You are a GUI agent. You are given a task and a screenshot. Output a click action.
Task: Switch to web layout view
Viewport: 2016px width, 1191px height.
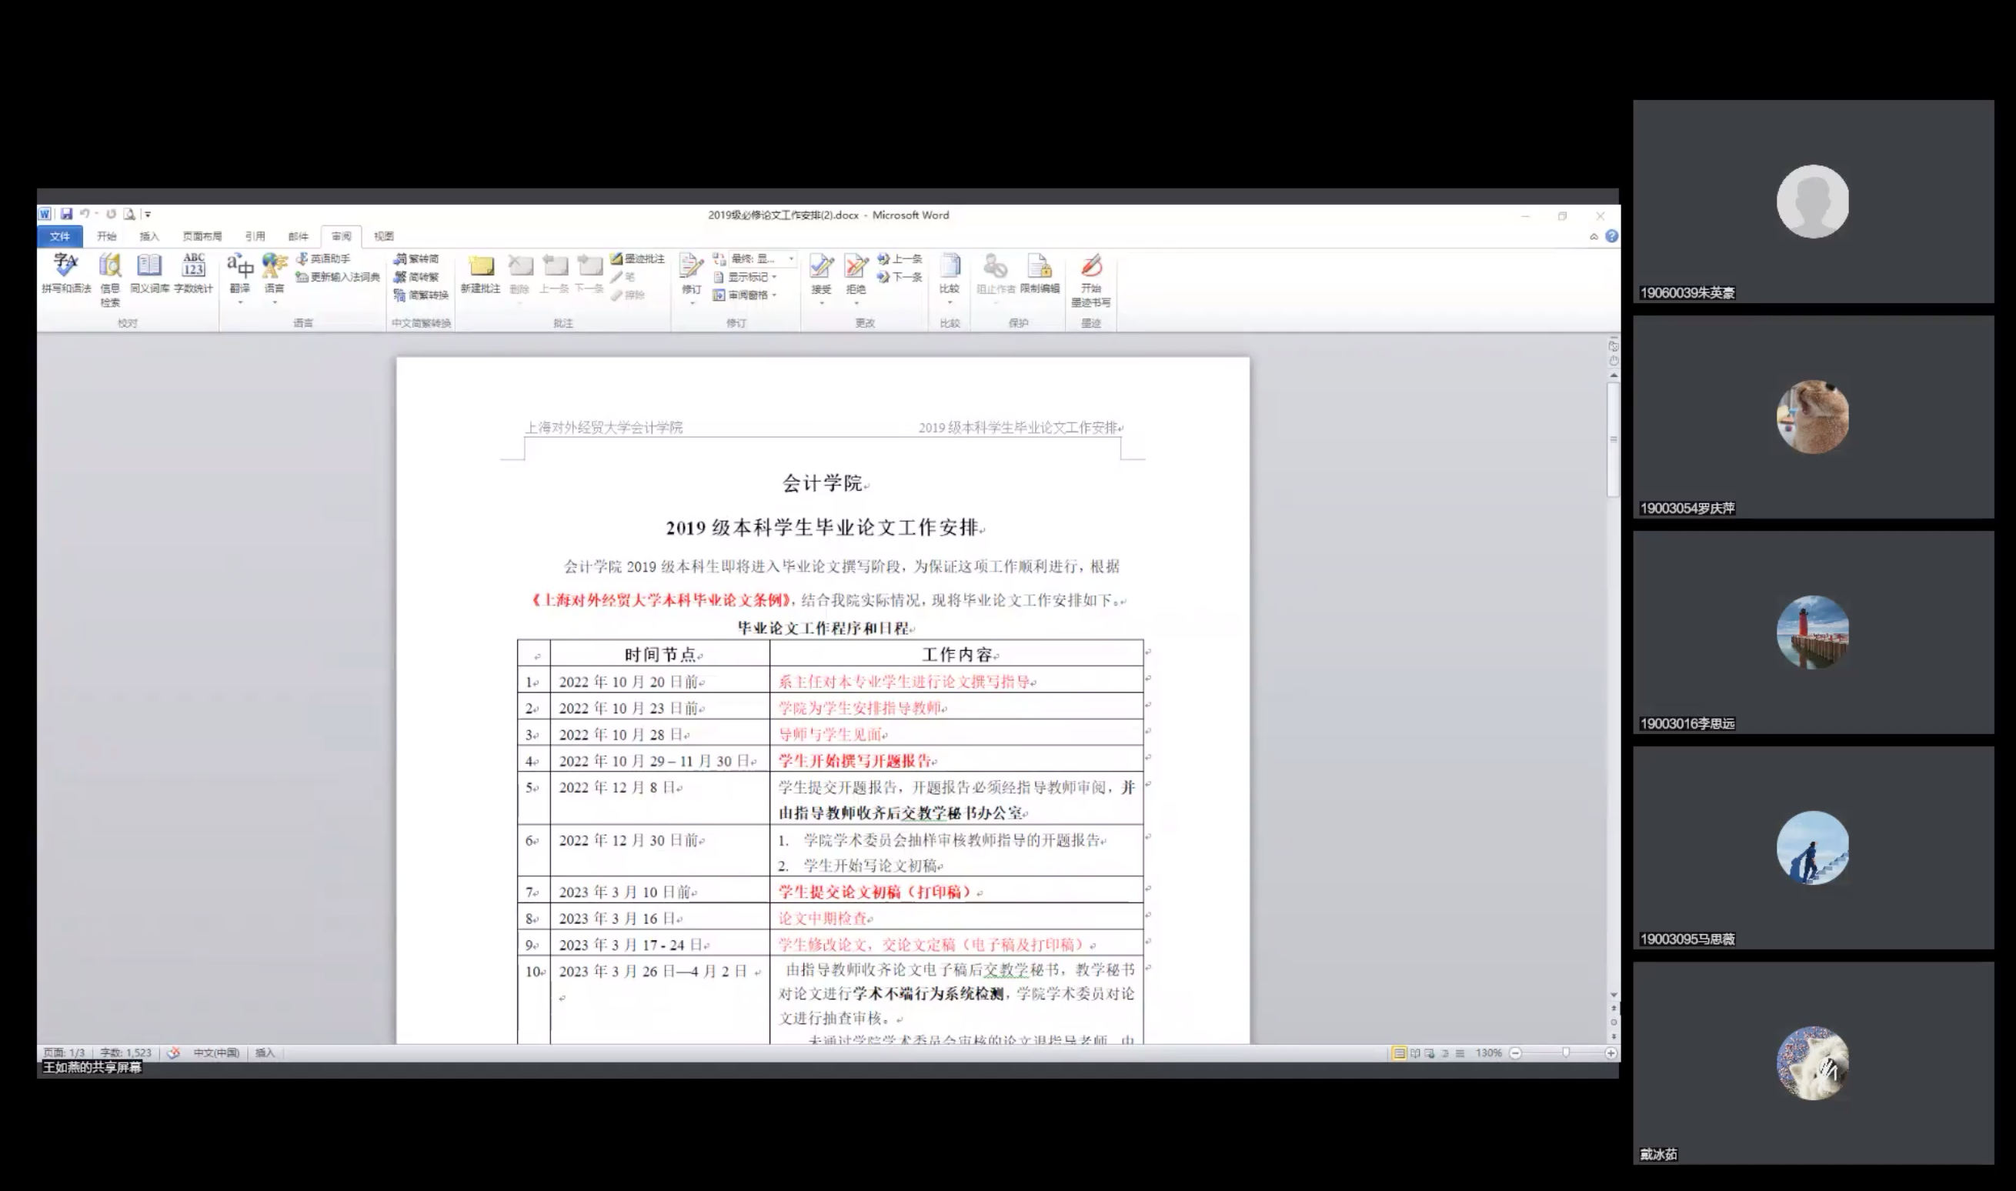pos(1430,1053)
